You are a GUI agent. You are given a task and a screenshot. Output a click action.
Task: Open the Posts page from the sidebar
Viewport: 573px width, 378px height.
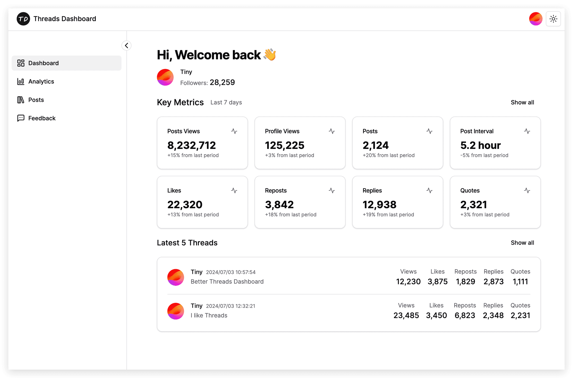(66, 100)
